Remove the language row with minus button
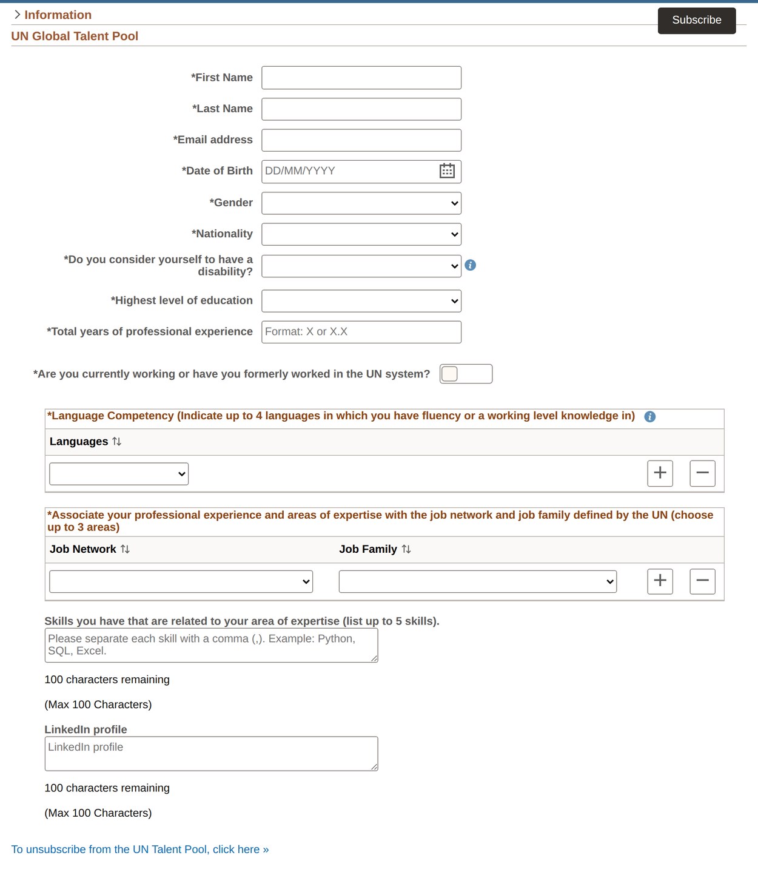 pyautogui.click(x=702, y=473)
